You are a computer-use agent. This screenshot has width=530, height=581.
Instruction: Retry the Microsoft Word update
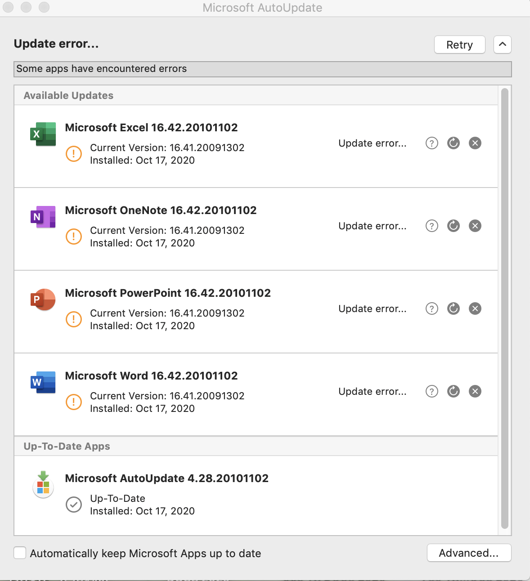[454, 391]
